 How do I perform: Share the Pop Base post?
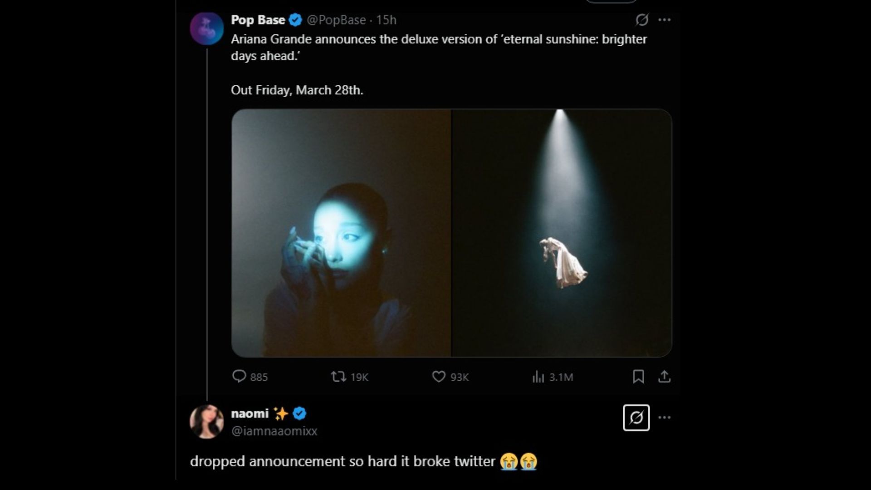tap(664, 377)
